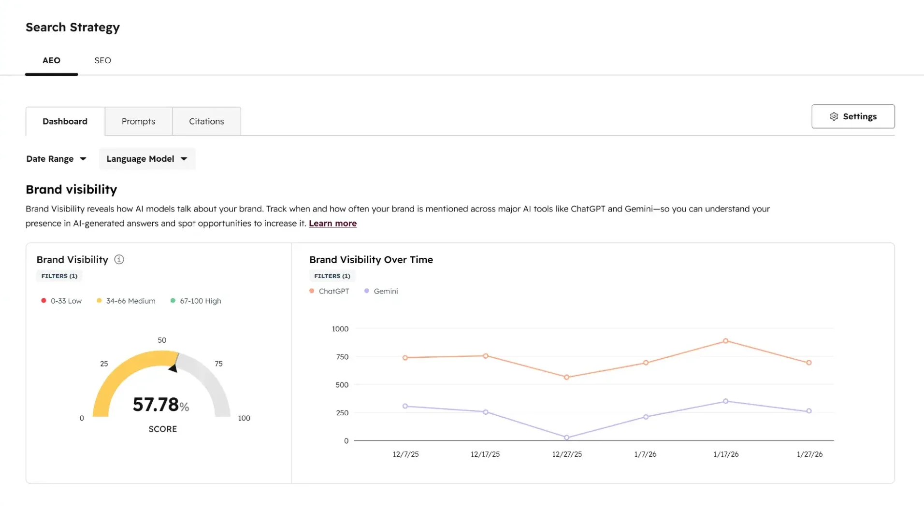The width and height of the screenshot is (924, 507).
Task: Click the yellow 34-66 Medium legend dot
Action: 99,300
